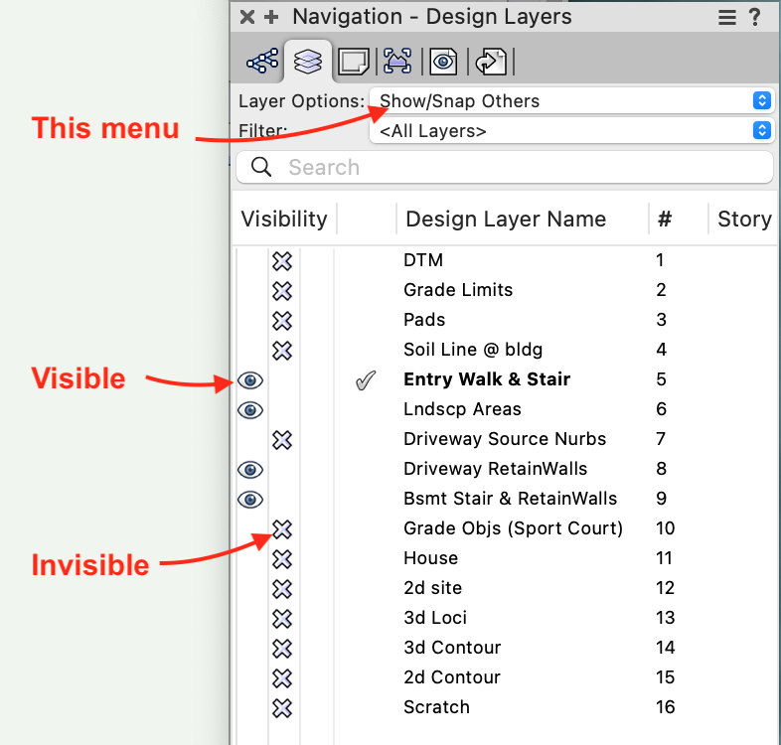Click the plus icon in the title bar
This screenshot has height=745, width=781.
[x=271, y=17]
